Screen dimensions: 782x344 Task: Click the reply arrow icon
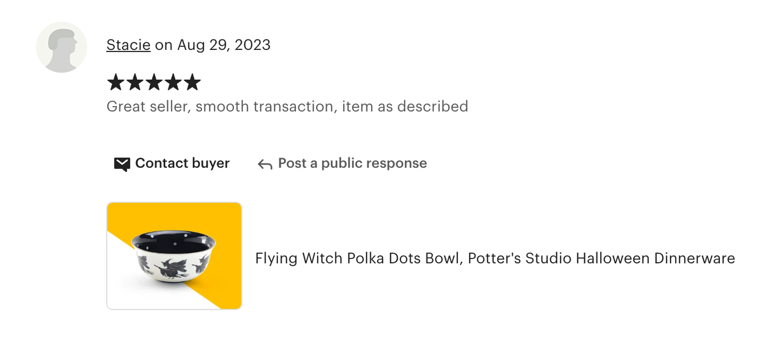click(265, 164)
